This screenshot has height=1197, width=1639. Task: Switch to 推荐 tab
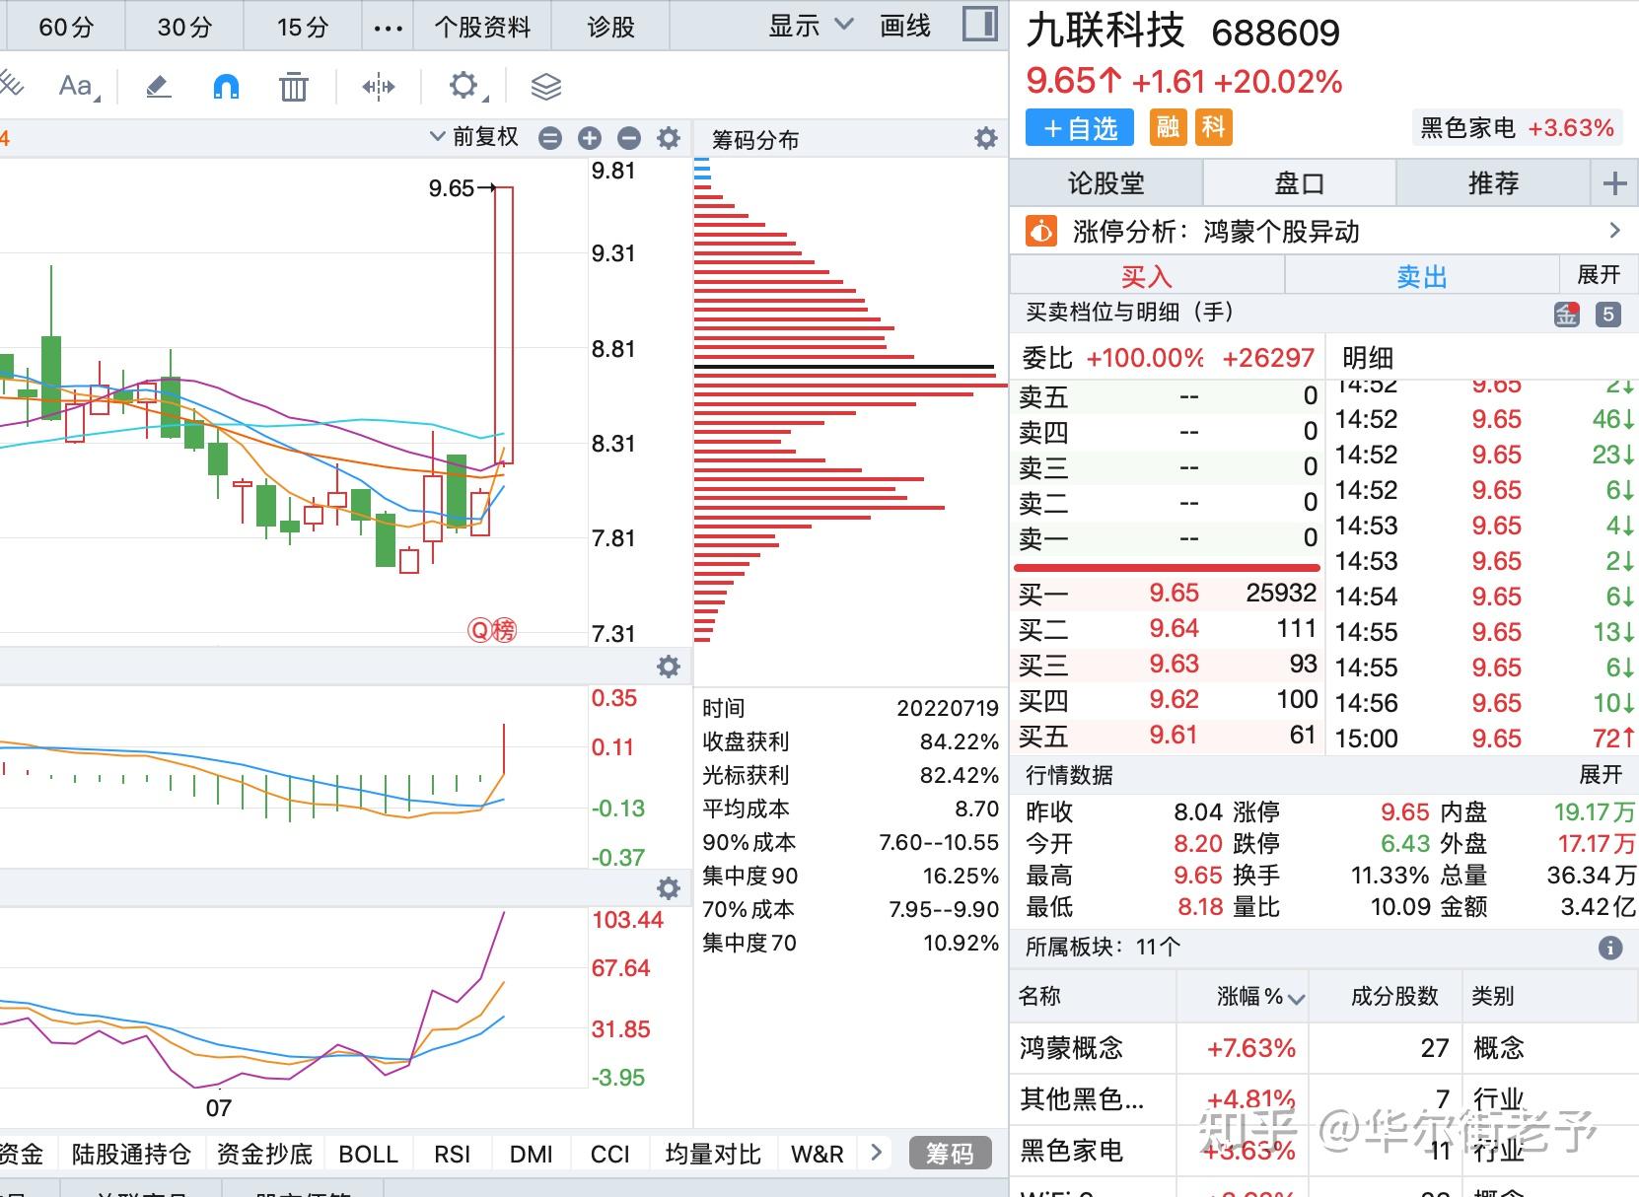(1493, 183)
